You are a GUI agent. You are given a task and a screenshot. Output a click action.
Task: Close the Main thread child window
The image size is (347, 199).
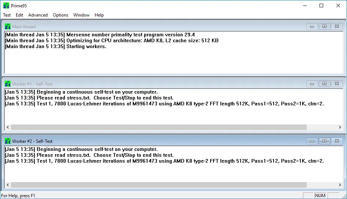pyautogui.click(x=337, y=26)
